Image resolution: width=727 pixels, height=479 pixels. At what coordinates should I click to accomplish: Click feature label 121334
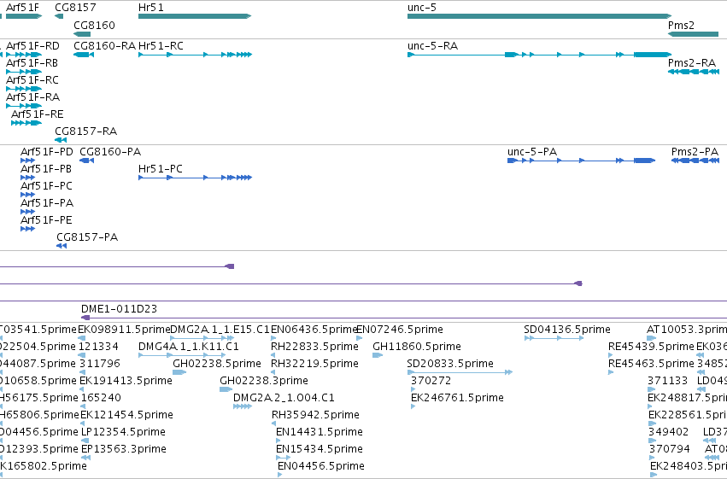tap(98, 347)
